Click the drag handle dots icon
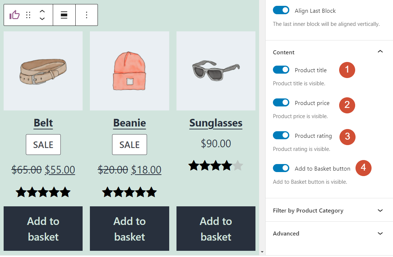Screen dimensions: 393x257 [28, 15]
